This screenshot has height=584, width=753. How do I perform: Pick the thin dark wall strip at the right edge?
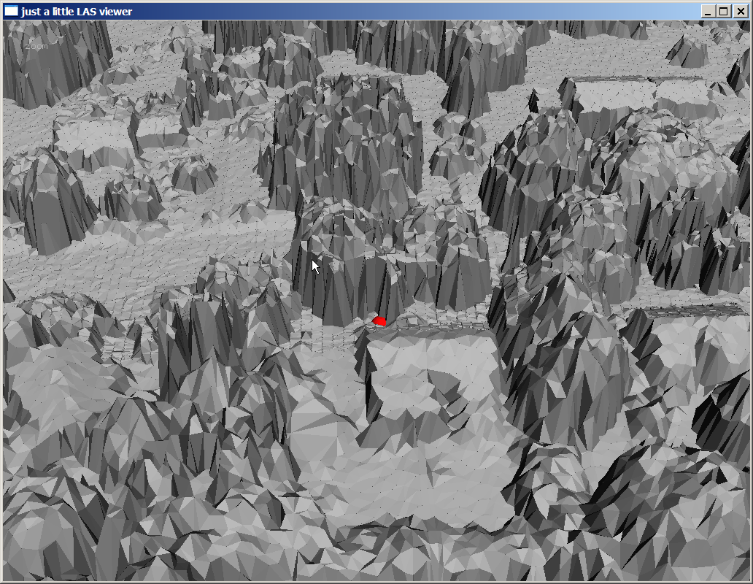[693, 311]
